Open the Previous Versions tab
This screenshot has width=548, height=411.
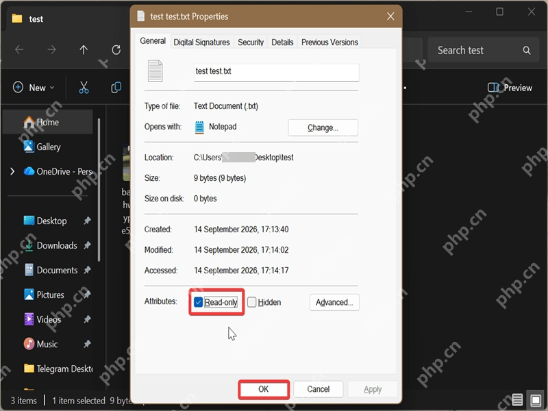329,42
